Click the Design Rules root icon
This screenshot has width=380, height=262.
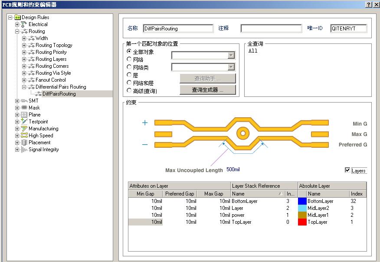coord(17,17)
